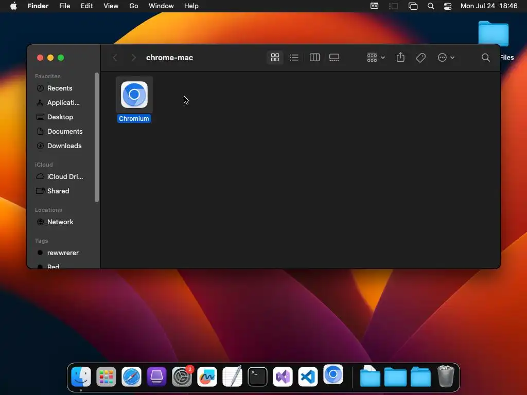The height and width of the screenshot is (395, 527).
Task: Open the Edit menu
Action: coord(86,6)
